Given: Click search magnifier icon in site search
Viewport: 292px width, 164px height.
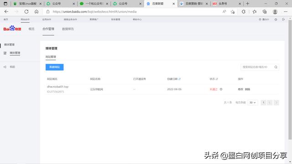Looking at the screenshot, I should [x=276, y=67].
